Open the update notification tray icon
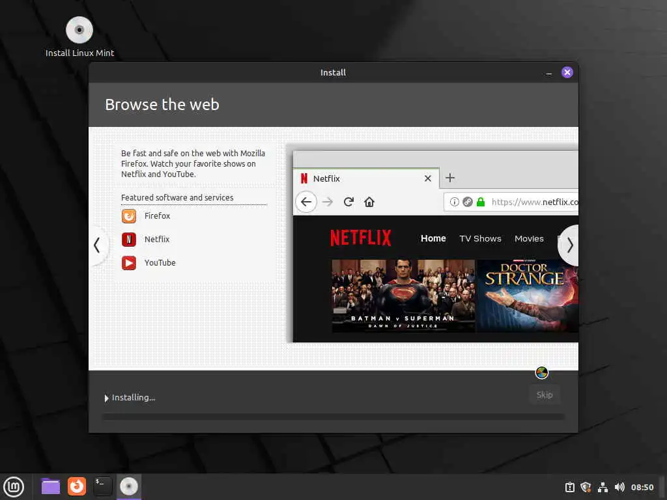The width and height of the screenshot is (667, 500). pos(569,487)
